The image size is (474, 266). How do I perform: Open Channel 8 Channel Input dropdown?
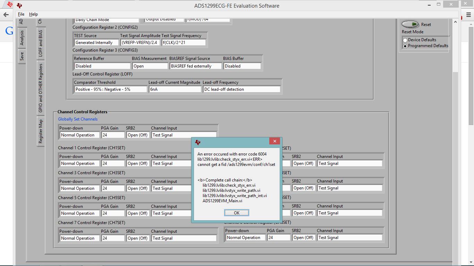350,238
